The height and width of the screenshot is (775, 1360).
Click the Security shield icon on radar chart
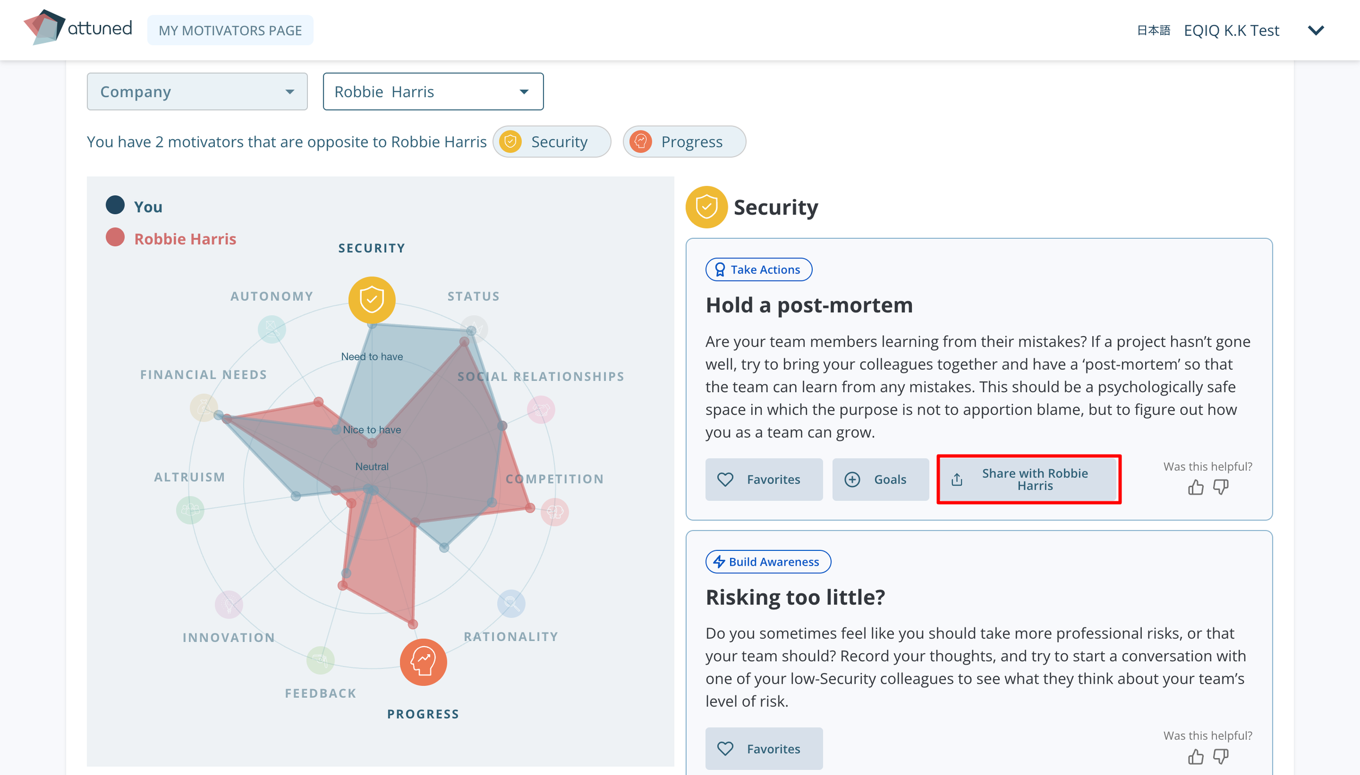coord(372,300)
